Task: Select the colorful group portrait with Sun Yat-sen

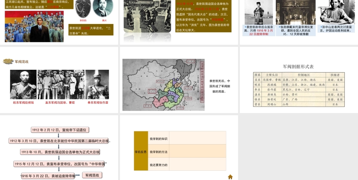Action: [34, 26]
